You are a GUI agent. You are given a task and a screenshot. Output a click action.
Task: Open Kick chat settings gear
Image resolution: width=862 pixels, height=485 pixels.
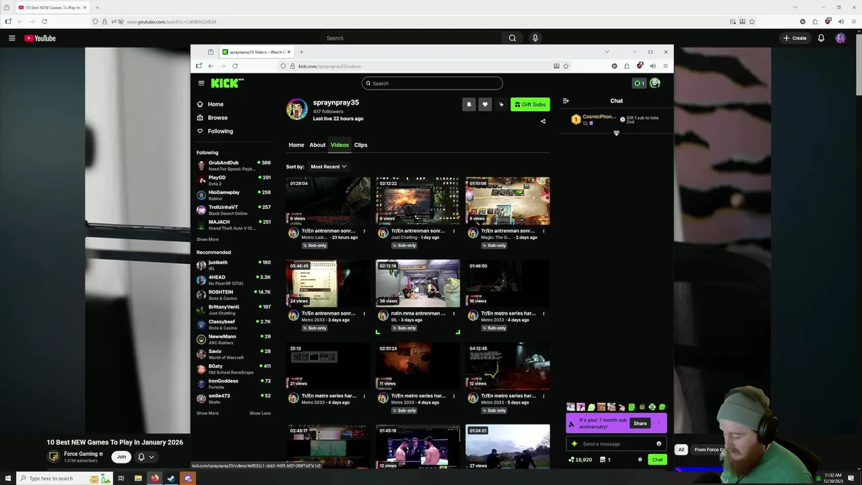click(640, 460)
